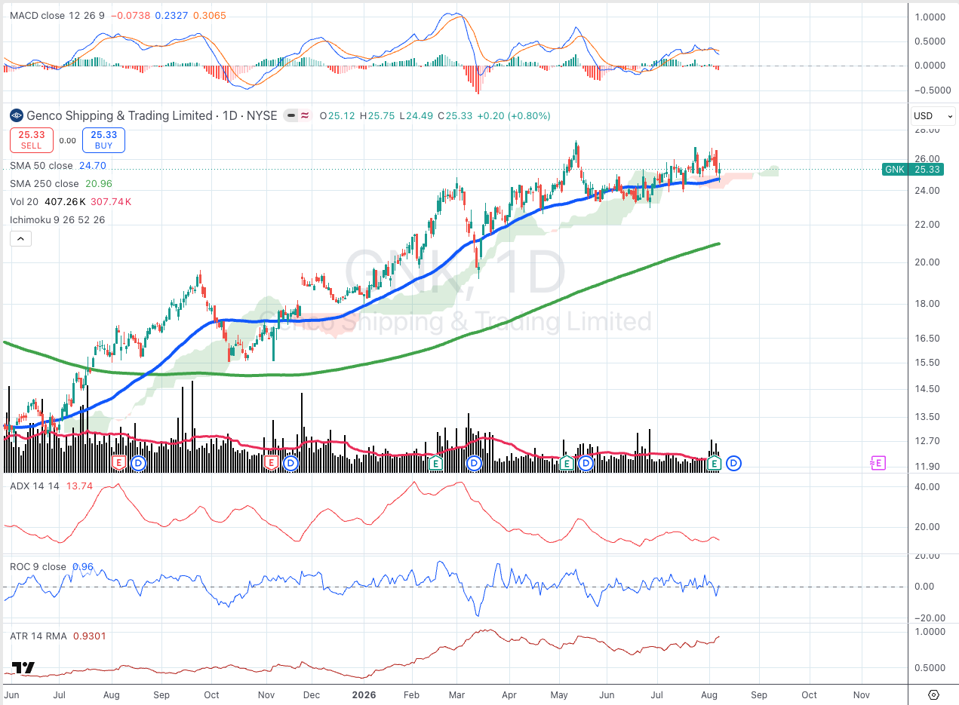The height and width of the screenshot is (705, 959).
Task: Click the 40.00 label on ADX scale
Action: click(x=927, y=486)
